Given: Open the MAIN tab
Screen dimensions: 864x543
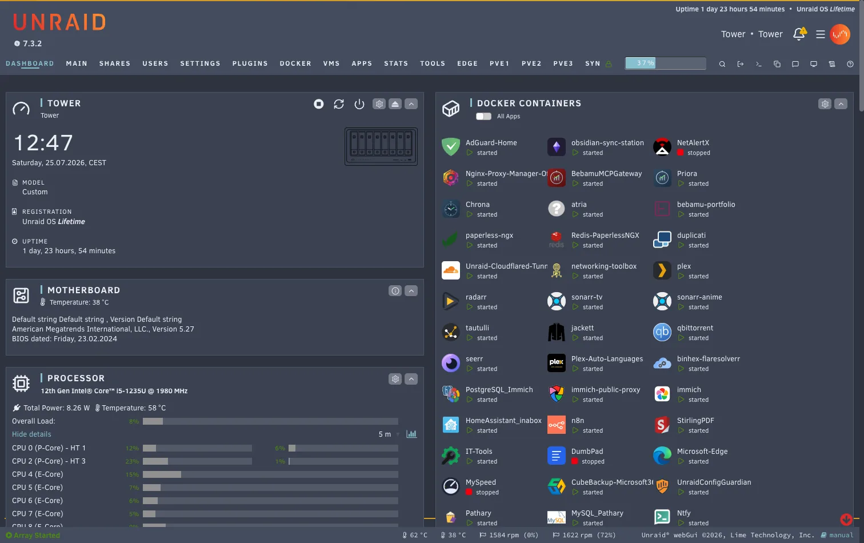Looking at the screenshot, I should (77, 63).
